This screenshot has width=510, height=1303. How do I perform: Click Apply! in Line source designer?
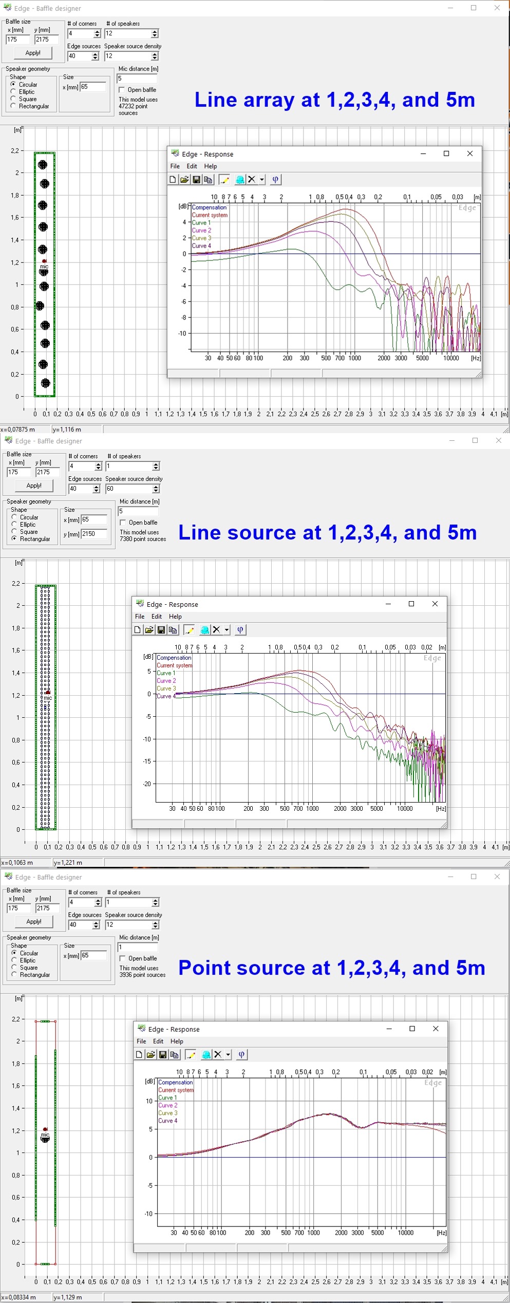34,486
